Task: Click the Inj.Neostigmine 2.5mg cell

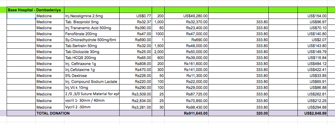Action: pos(92,16)
